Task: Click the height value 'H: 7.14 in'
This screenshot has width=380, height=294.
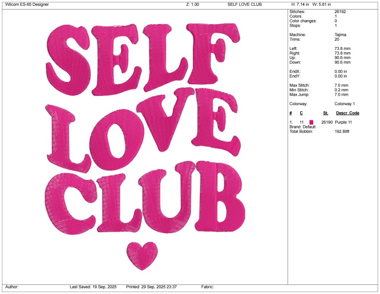Action: tap(300, 4)
